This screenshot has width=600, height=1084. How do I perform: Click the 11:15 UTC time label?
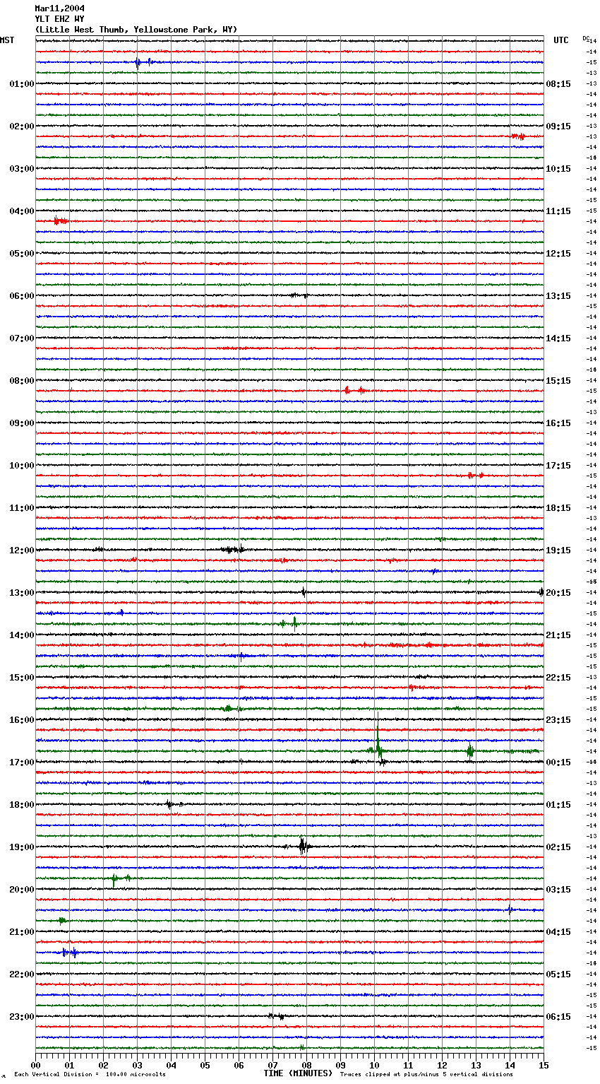tap(558, 211)
